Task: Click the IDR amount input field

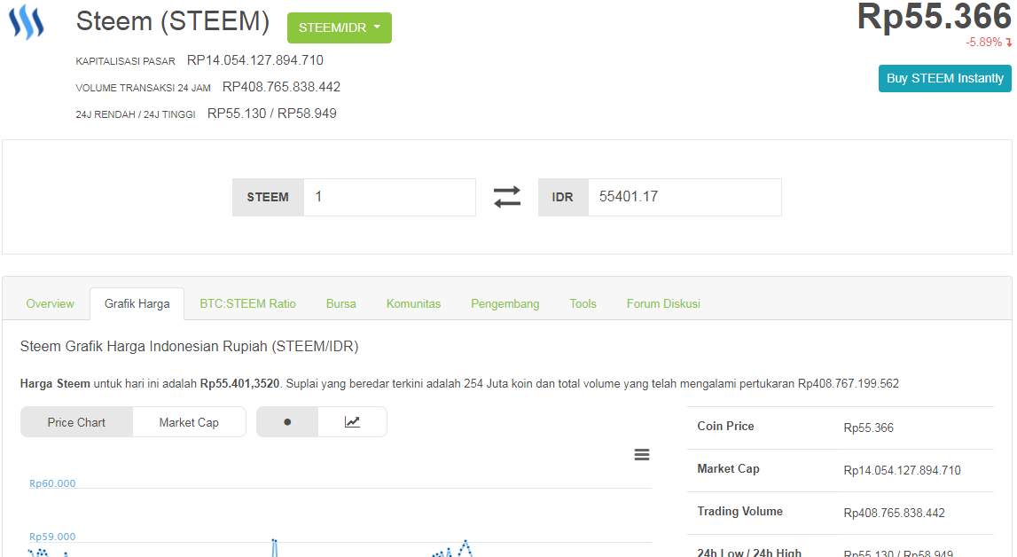Action: click(685, 197)
